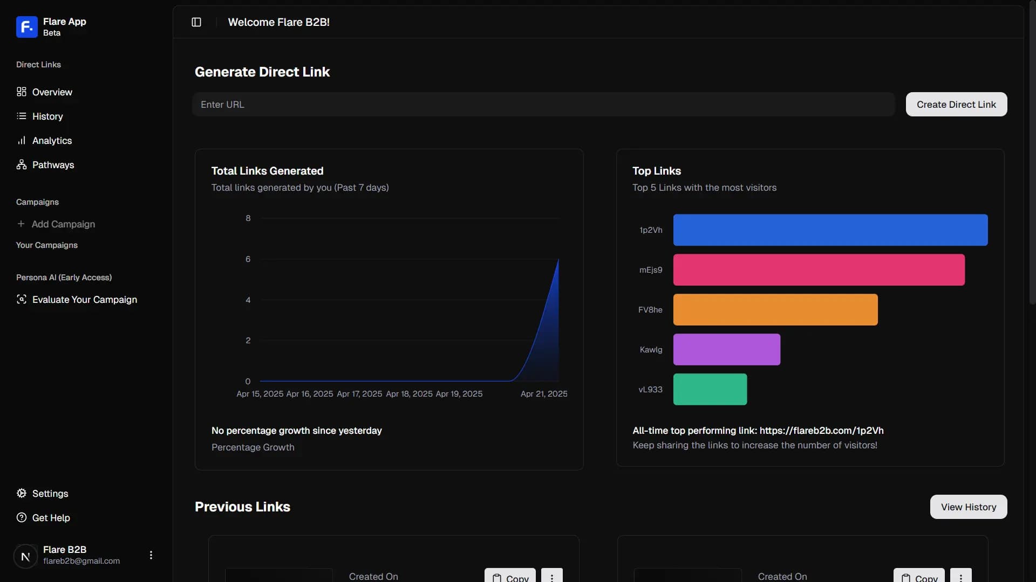1036x582 pixels.
Task: Click the Apr 21, 2025 axis label
Action: pyautogui.click(x=544, y=394)
